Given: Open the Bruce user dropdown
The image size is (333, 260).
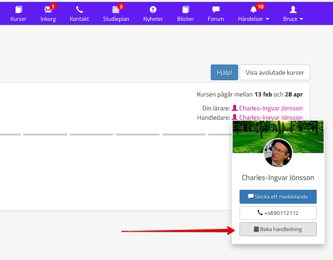Looking at the screenshot, I should tap(293, 14).
